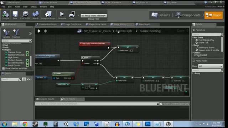Open the Details view options eye
This screenshot has width=228, height=128.
[29, 79]
